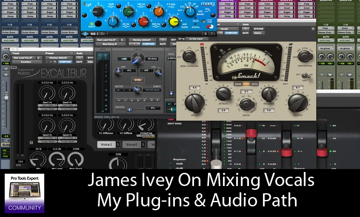The height and width of the screenshot is (217, 360).
Task: Click SAFE in the Smack! header
Action: pyautogui.click(x=246, y=33)
